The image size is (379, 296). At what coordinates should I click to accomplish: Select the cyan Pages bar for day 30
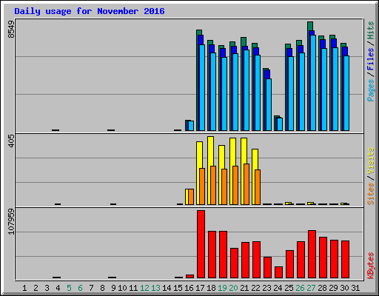point(346,93)
